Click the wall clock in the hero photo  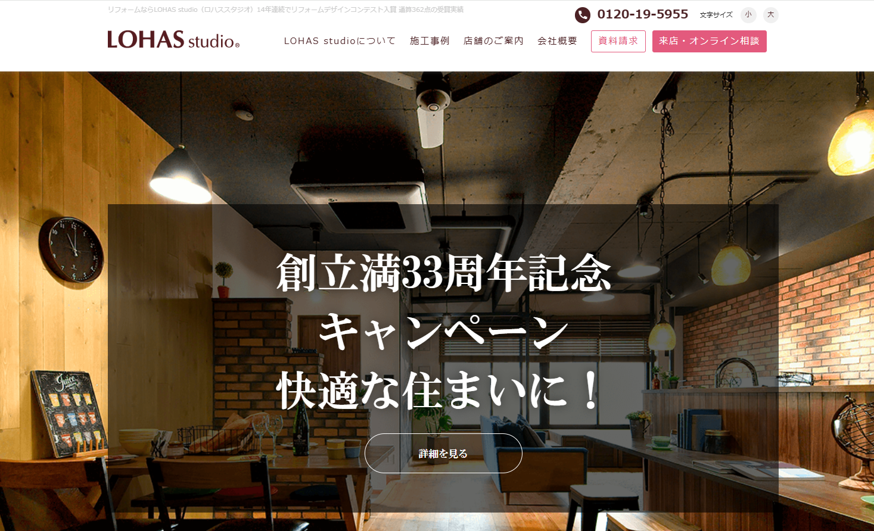point(71,249)
